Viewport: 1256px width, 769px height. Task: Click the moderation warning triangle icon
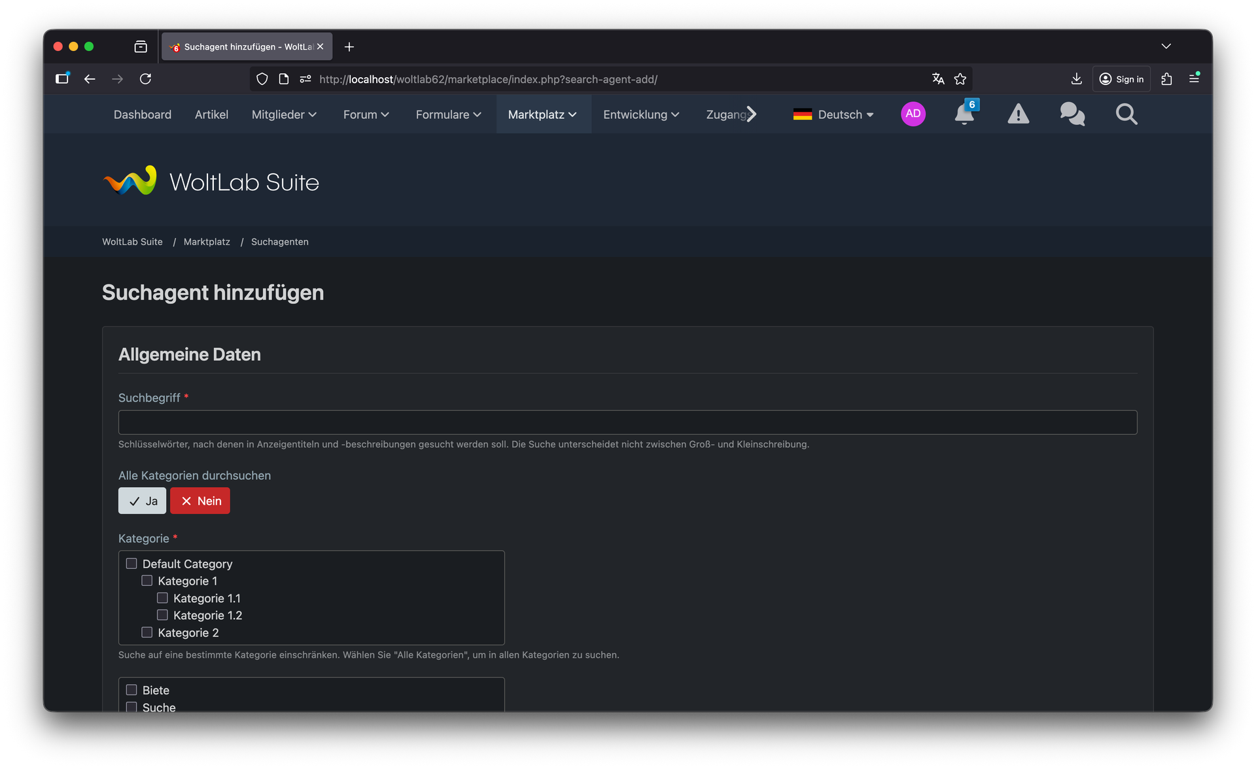point(1018,114)
